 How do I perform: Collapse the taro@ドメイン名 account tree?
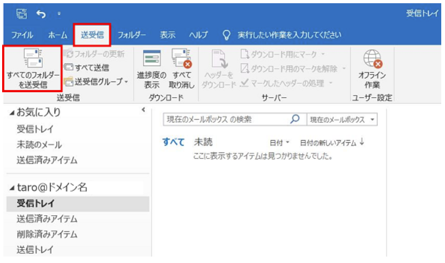click(12, 188)
